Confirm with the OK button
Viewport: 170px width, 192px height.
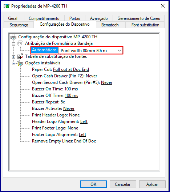tap(93, 184)
